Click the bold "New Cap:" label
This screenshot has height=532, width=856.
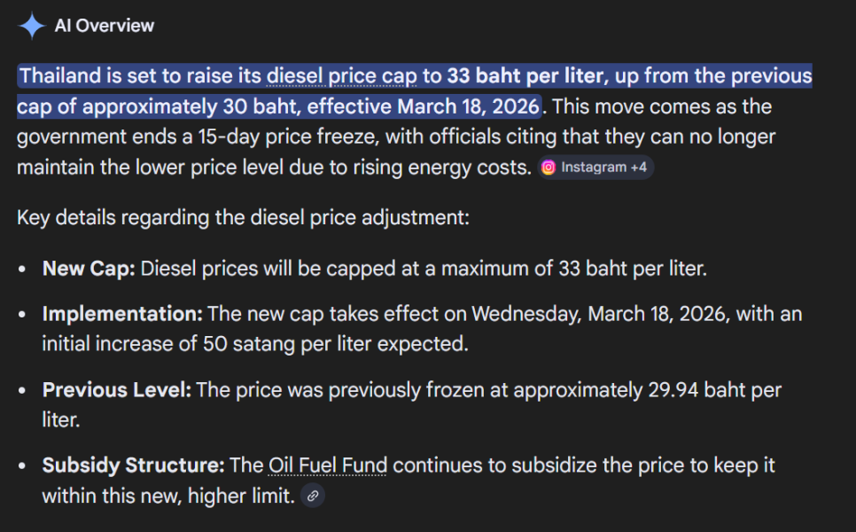(x=89, y=268)
